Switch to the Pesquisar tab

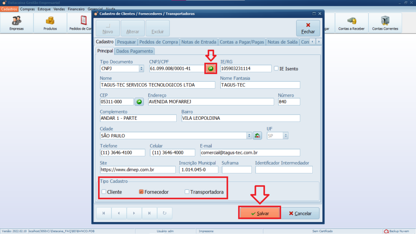pyautogui.click(x=126, y=42)
